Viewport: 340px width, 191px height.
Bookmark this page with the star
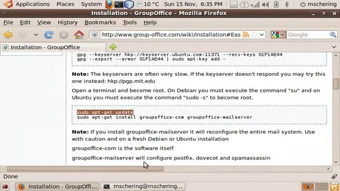pos(254,34)
